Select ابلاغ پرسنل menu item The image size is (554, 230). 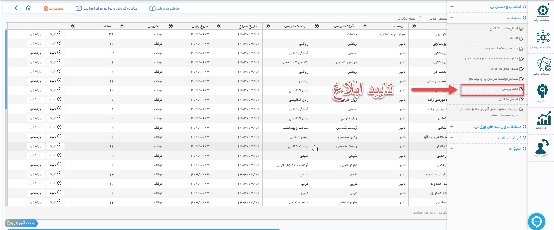coord(510,89)
